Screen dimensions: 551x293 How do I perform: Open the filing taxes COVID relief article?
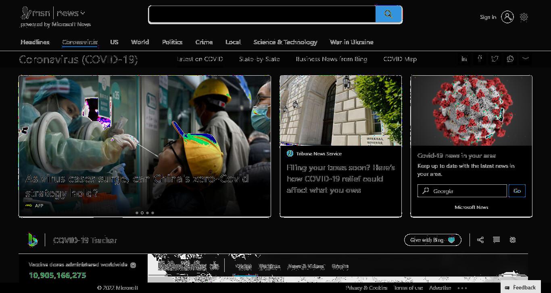341,179
